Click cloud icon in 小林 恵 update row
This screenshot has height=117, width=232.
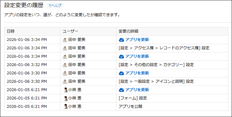121,90
